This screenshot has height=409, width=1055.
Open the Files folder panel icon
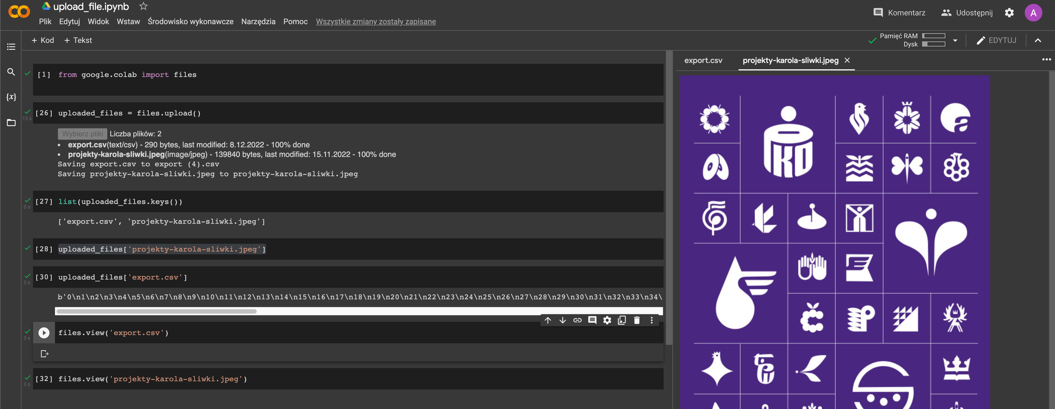pyautogui.click(x=11, y=122)
